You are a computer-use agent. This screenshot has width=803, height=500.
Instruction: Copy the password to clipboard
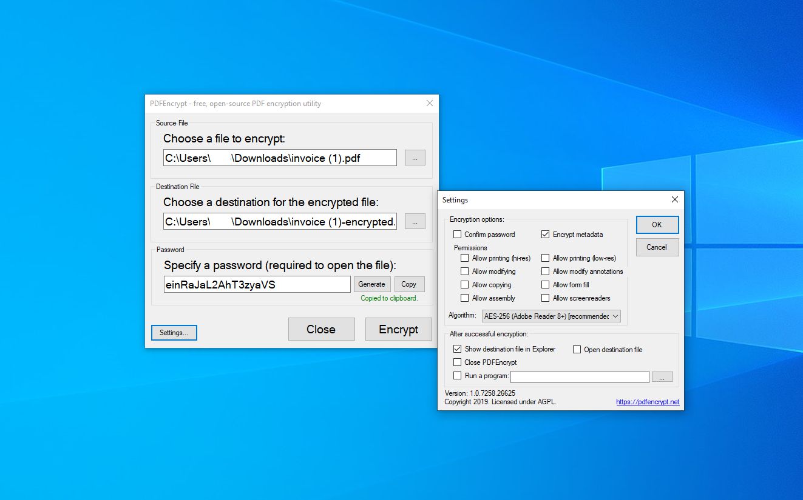[409, 284]
